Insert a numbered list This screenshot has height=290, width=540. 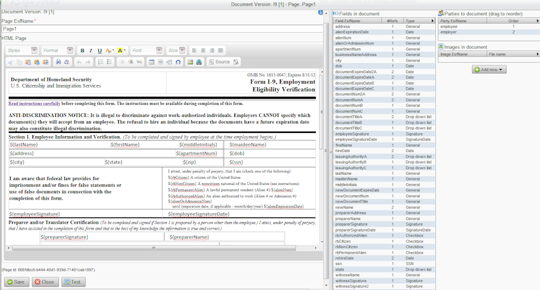click(x=100, y=62)
